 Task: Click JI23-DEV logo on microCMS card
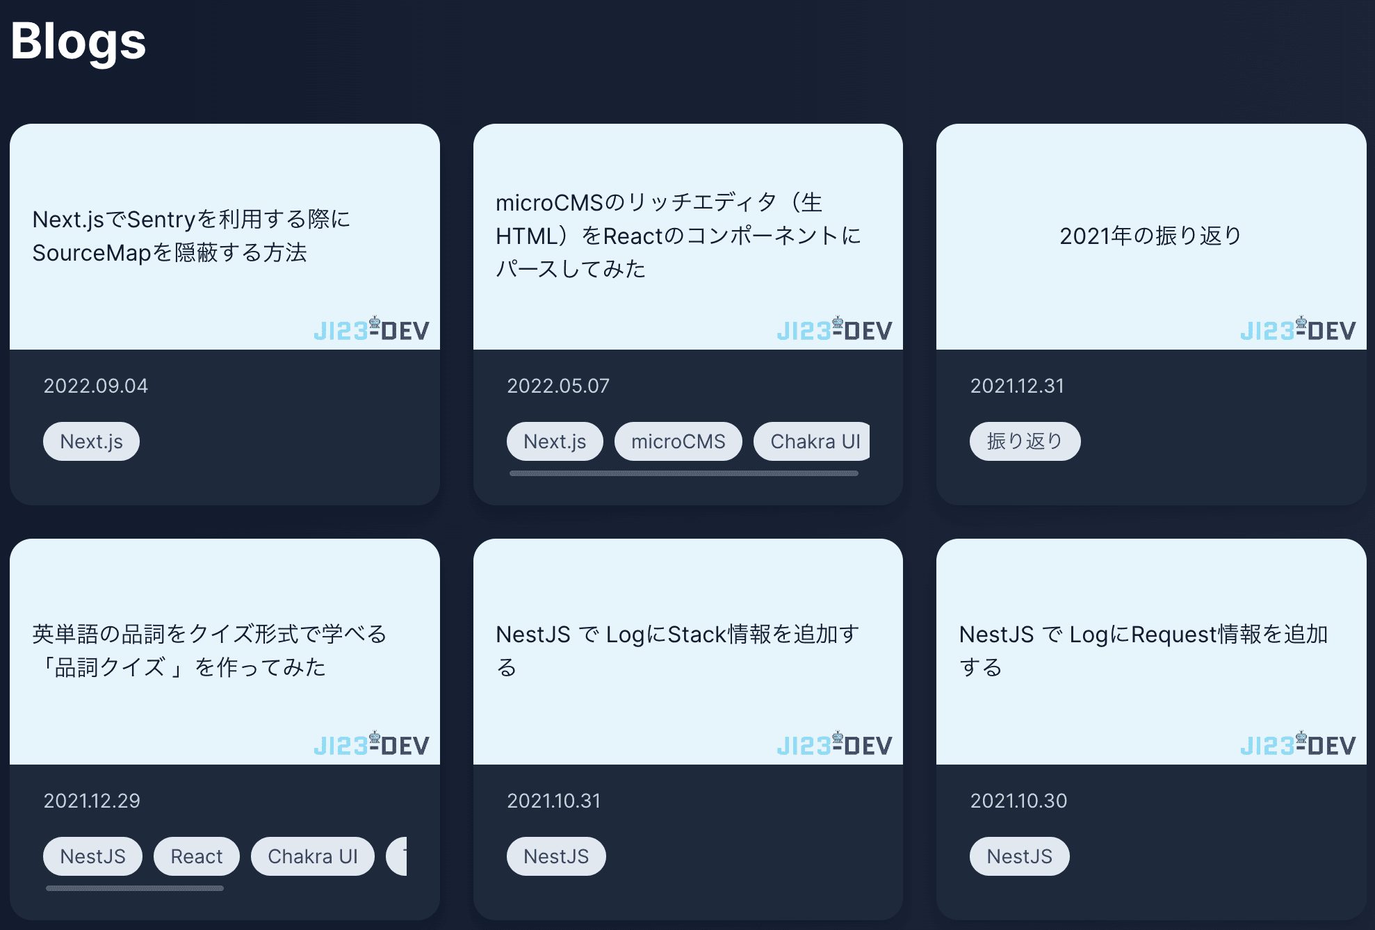point(834,329)
